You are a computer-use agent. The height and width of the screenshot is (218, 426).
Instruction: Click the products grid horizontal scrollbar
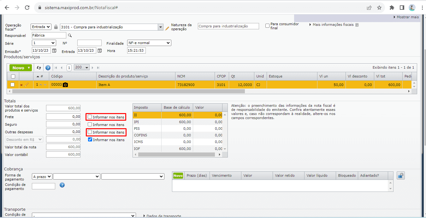[126, 91]
